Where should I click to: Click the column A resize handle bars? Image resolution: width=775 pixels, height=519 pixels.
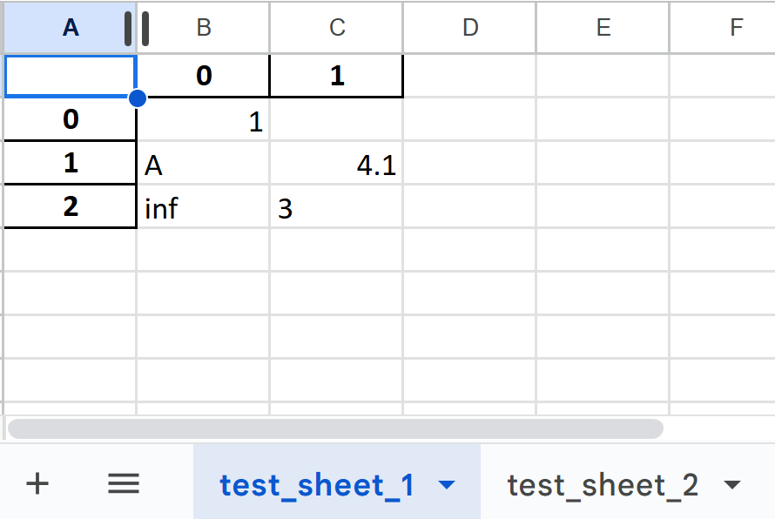point(137,28)
